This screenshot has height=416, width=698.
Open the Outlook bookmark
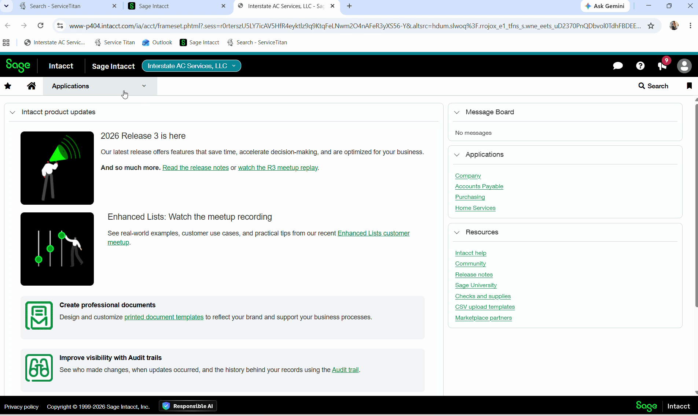coord(157,42)
